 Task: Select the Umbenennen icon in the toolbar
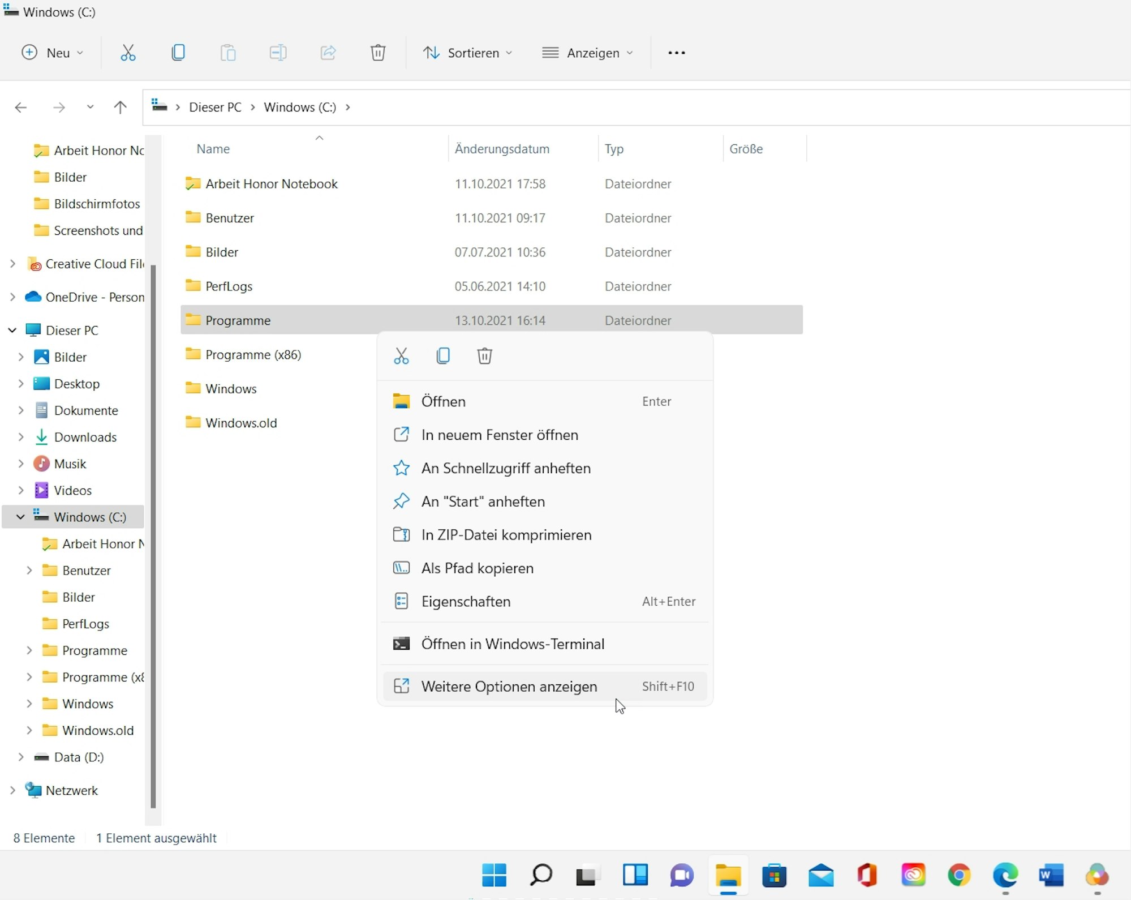(x=278, y=53)
